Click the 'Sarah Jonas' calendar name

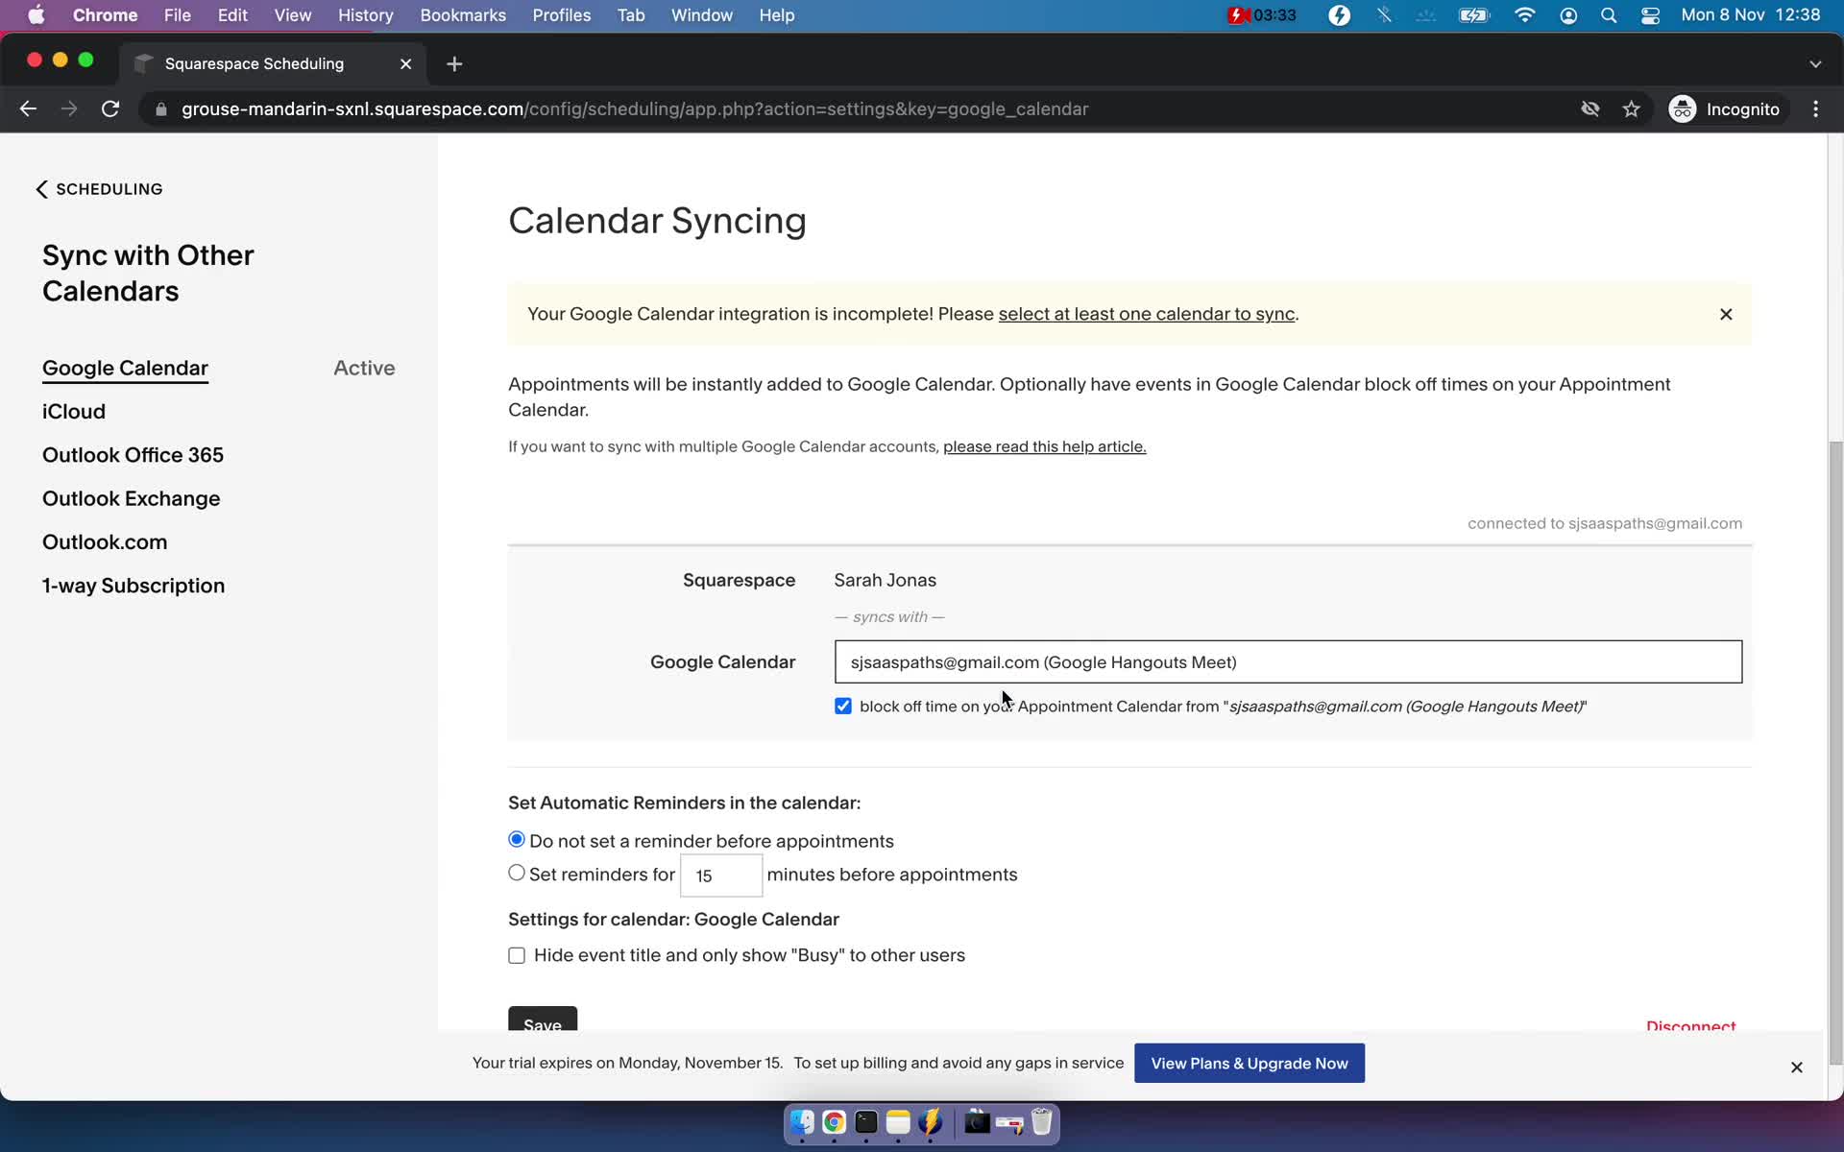click(886, 580)
